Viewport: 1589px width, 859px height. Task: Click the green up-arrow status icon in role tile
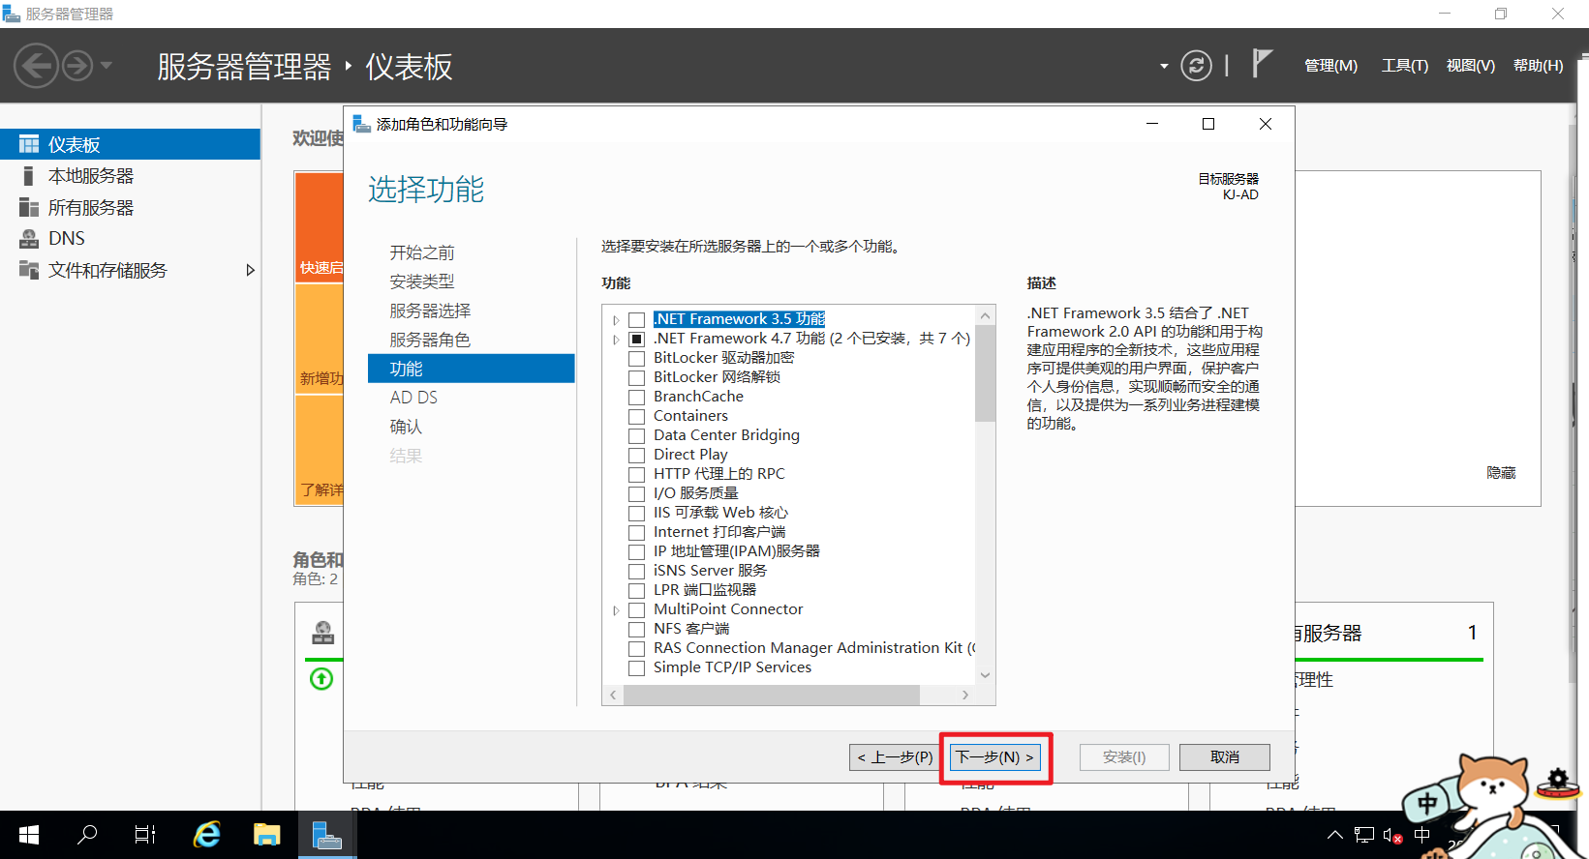(321, 678)
